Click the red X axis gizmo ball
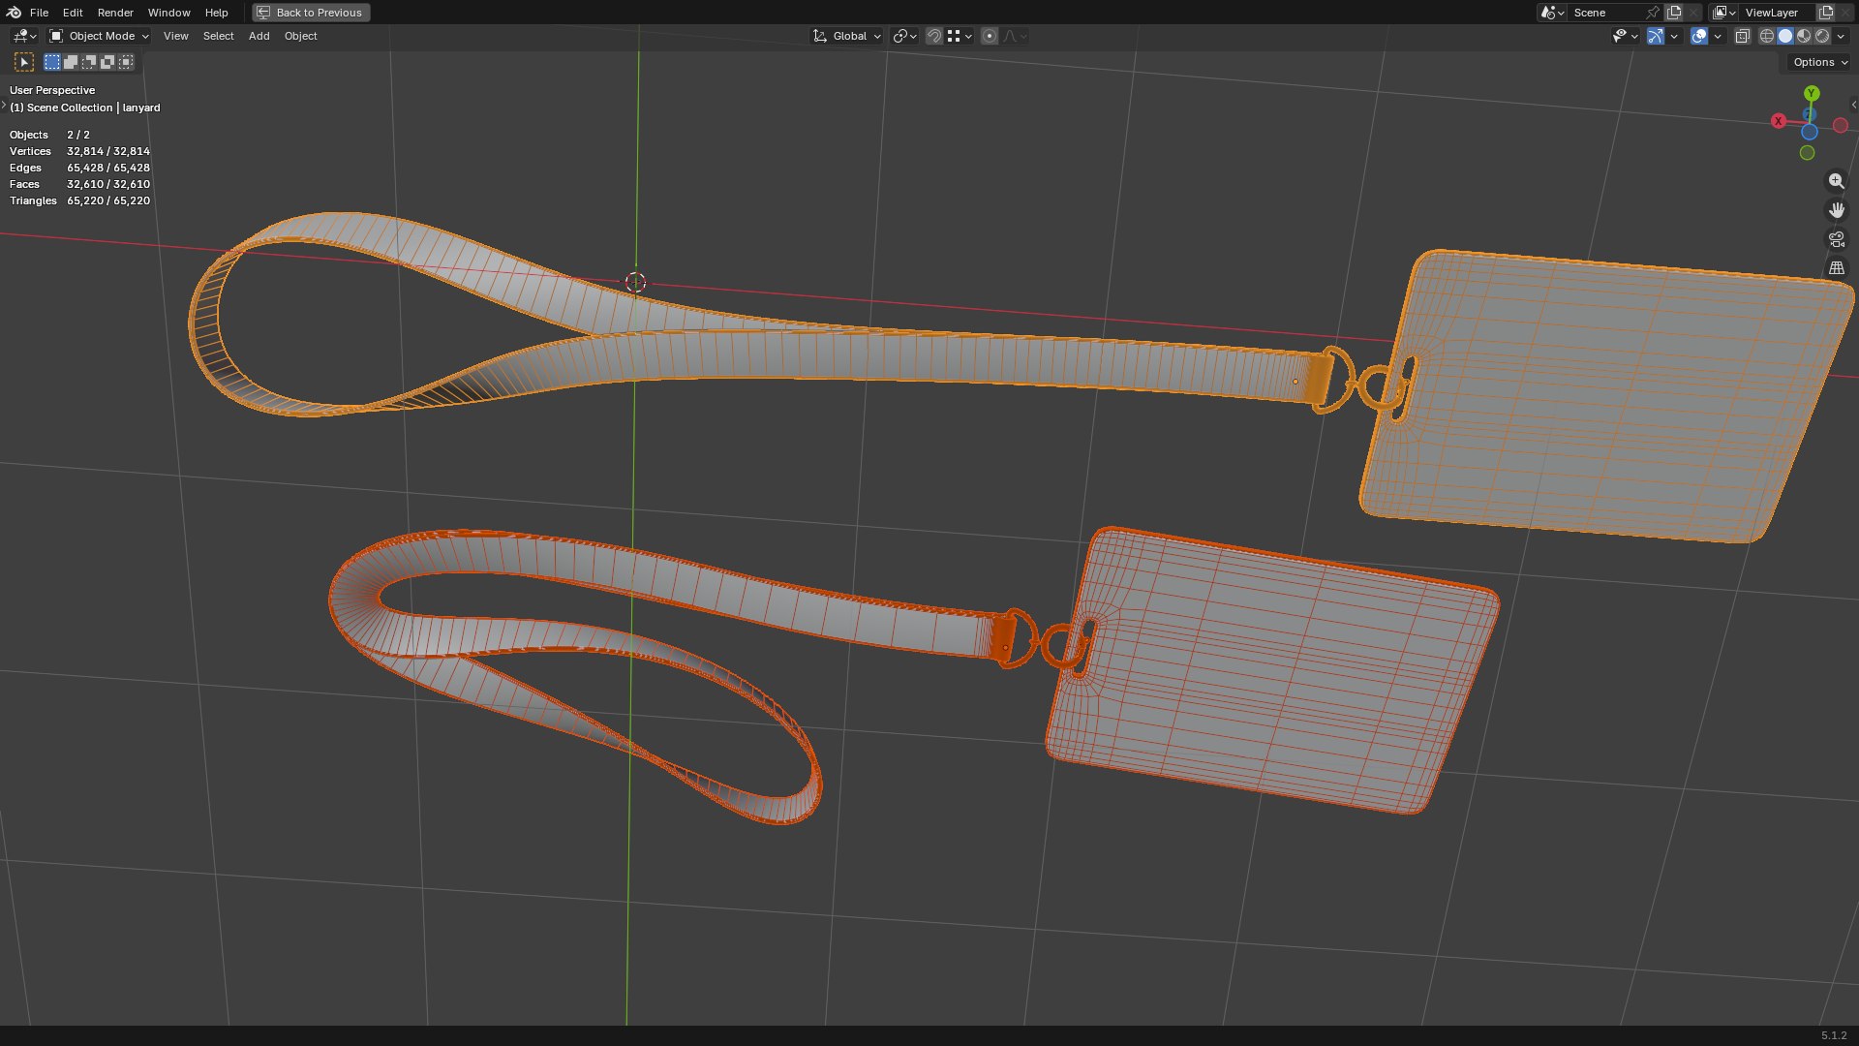 1779,121
